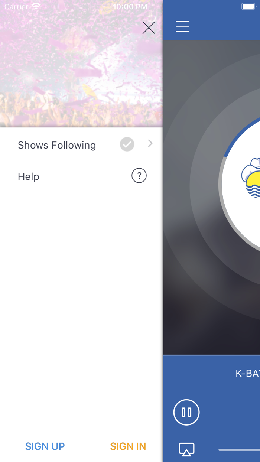
Task: Tap the 10:00 PM clock in the status bar
Action: click(130, 7)
